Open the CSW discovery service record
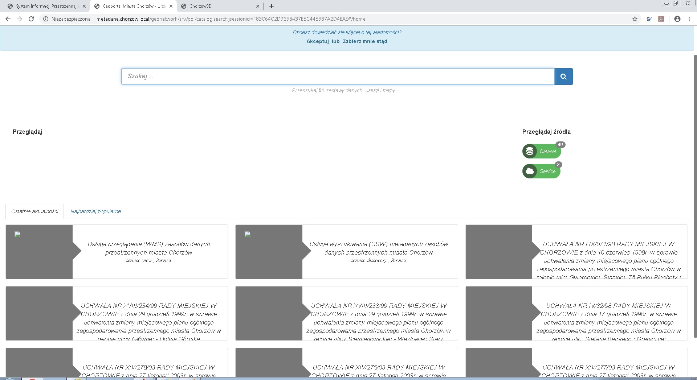Image resolution: width=697 pixels, height=380 pixels. coord(379,248)
